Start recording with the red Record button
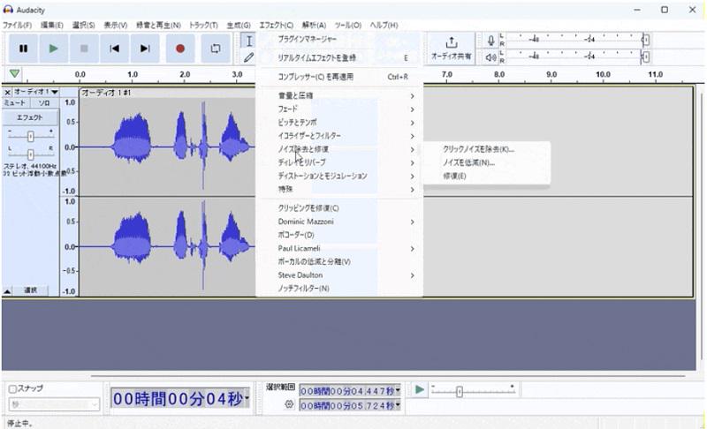Screen dimensions: 707x429 coord(180,49)
